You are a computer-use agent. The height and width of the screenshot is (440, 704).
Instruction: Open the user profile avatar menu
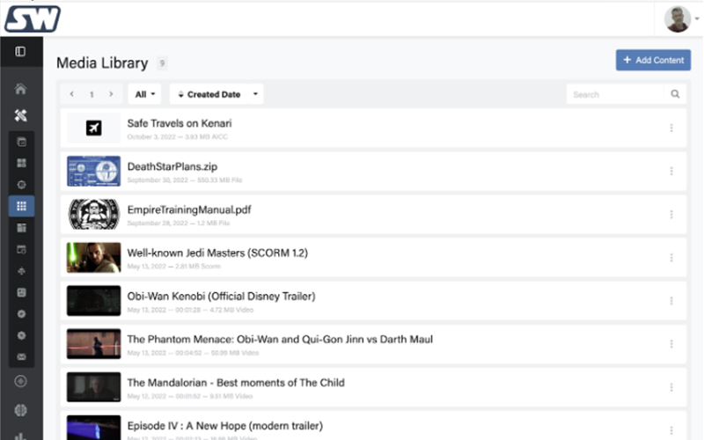[678, 18]
